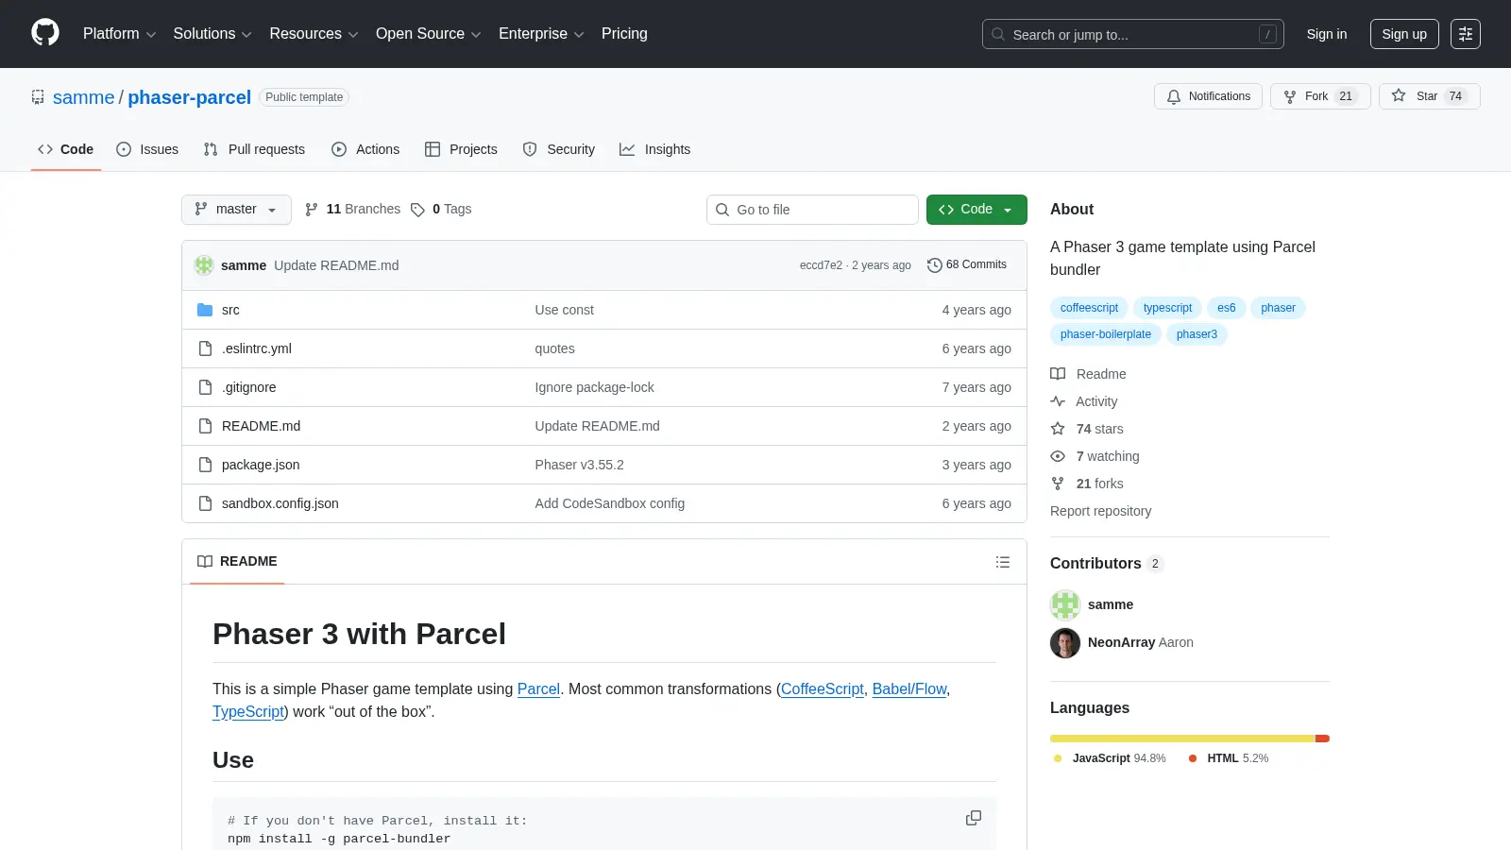
Task: Click samme avatar in commit row
Action: pos(204,265)
